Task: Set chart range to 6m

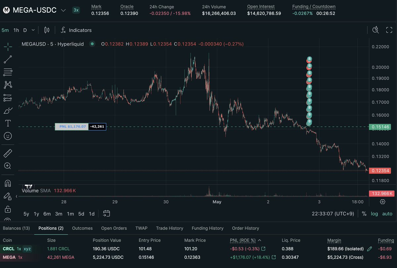Action: [47, 214]
